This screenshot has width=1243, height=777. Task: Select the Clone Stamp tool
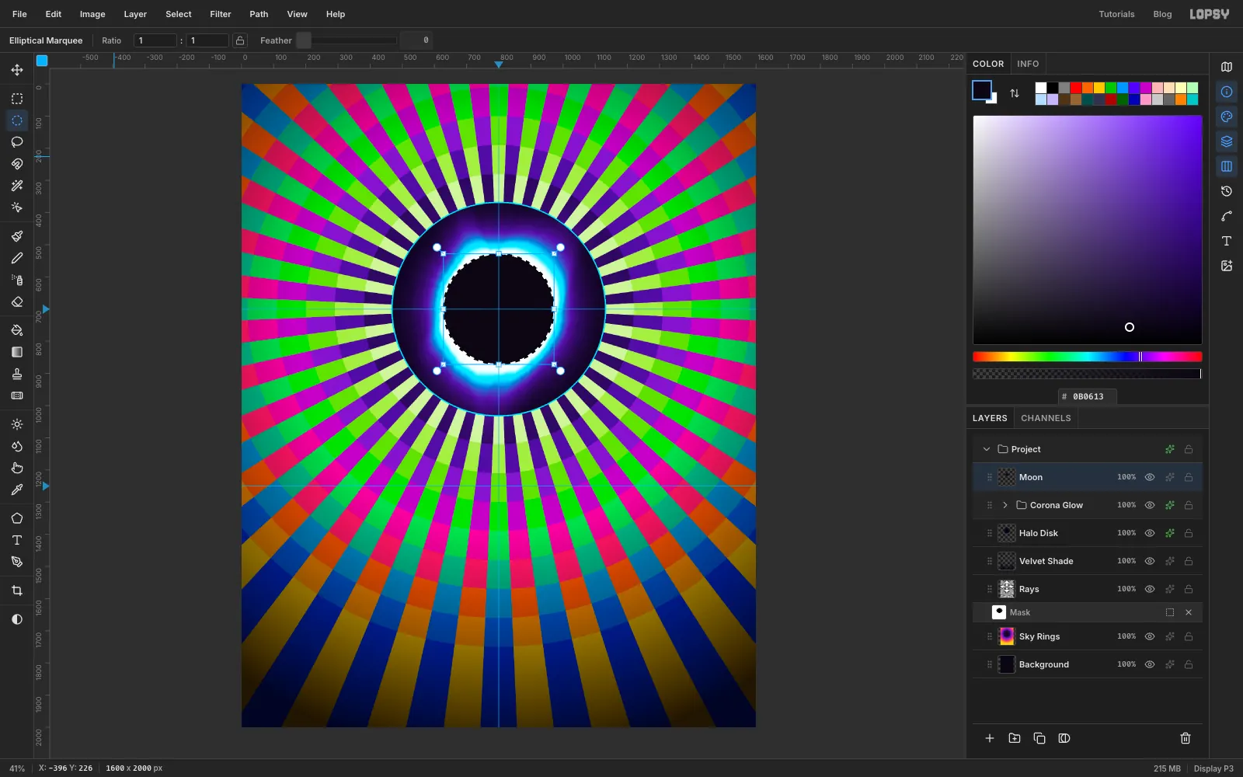point(17,374)
